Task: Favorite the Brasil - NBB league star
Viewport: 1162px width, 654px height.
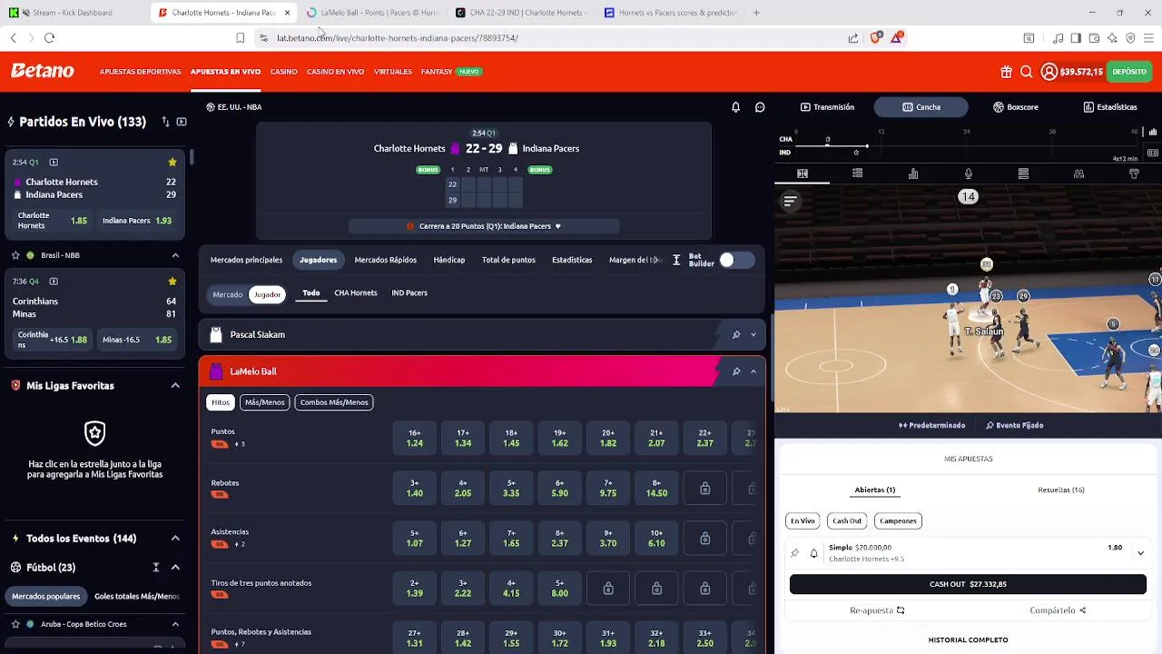Action: point(15,255)
